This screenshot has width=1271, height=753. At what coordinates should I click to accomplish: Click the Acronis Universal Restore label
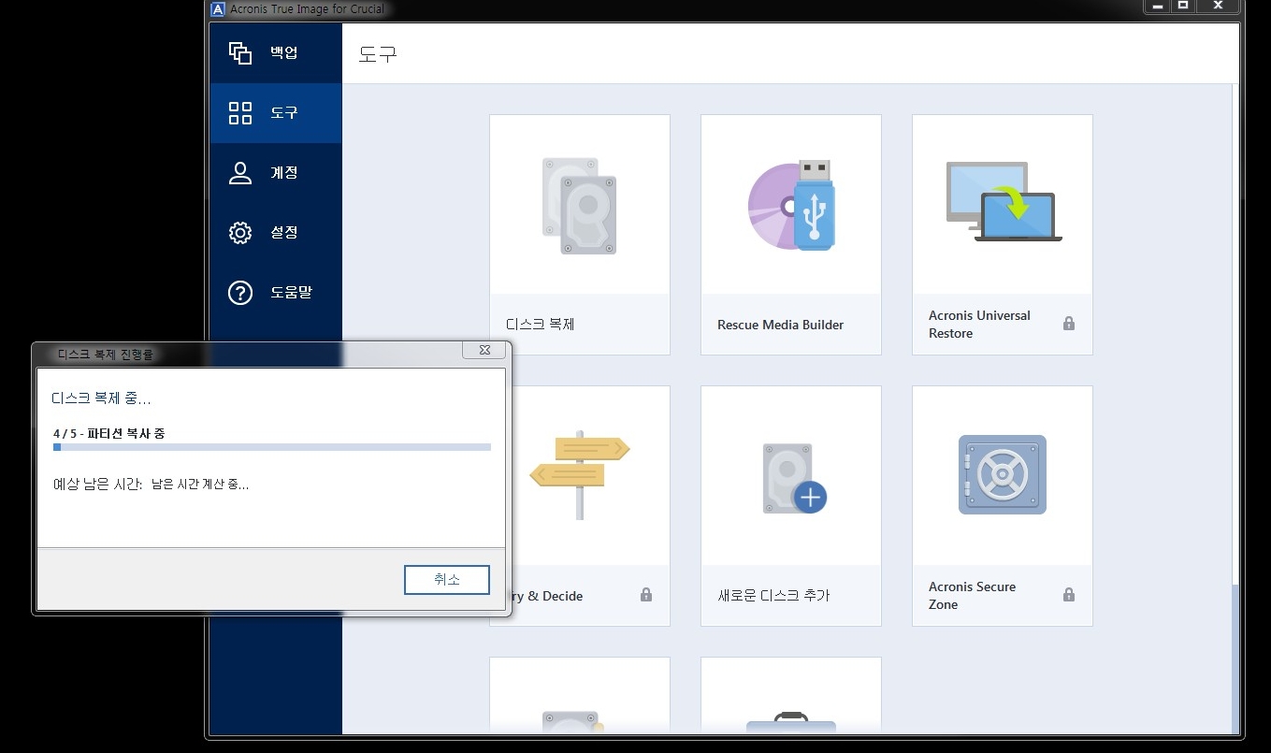coord(979,324)
